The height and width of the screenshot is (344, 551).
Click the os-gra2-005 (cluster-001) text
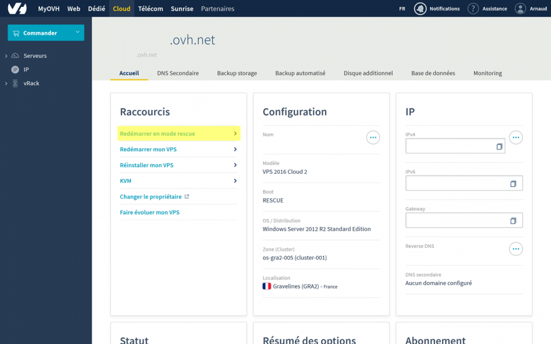point(294,258)
